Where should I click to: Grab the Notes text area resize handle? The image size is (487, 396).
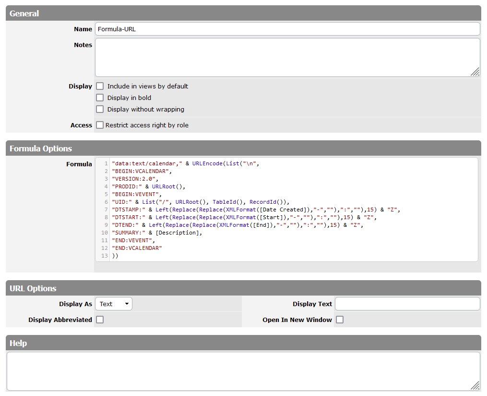(x=475, y=72)
